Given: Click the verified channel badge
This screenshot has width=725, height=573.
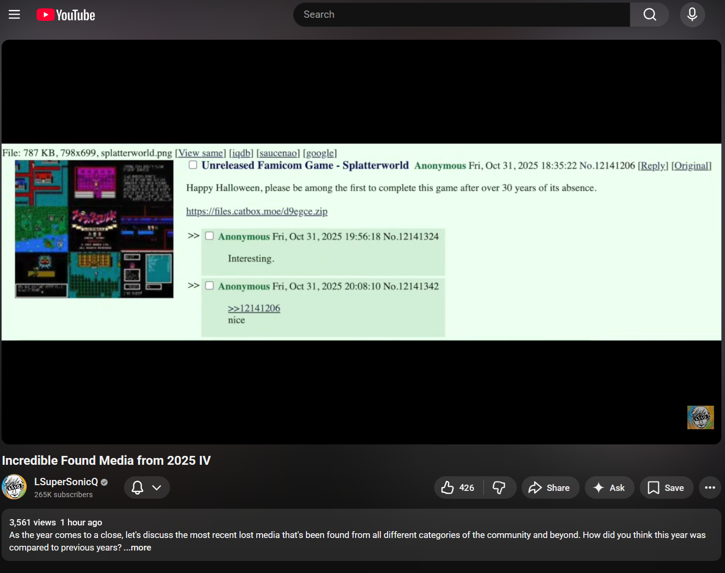Looking at the screenshot, I should [104, 483].
